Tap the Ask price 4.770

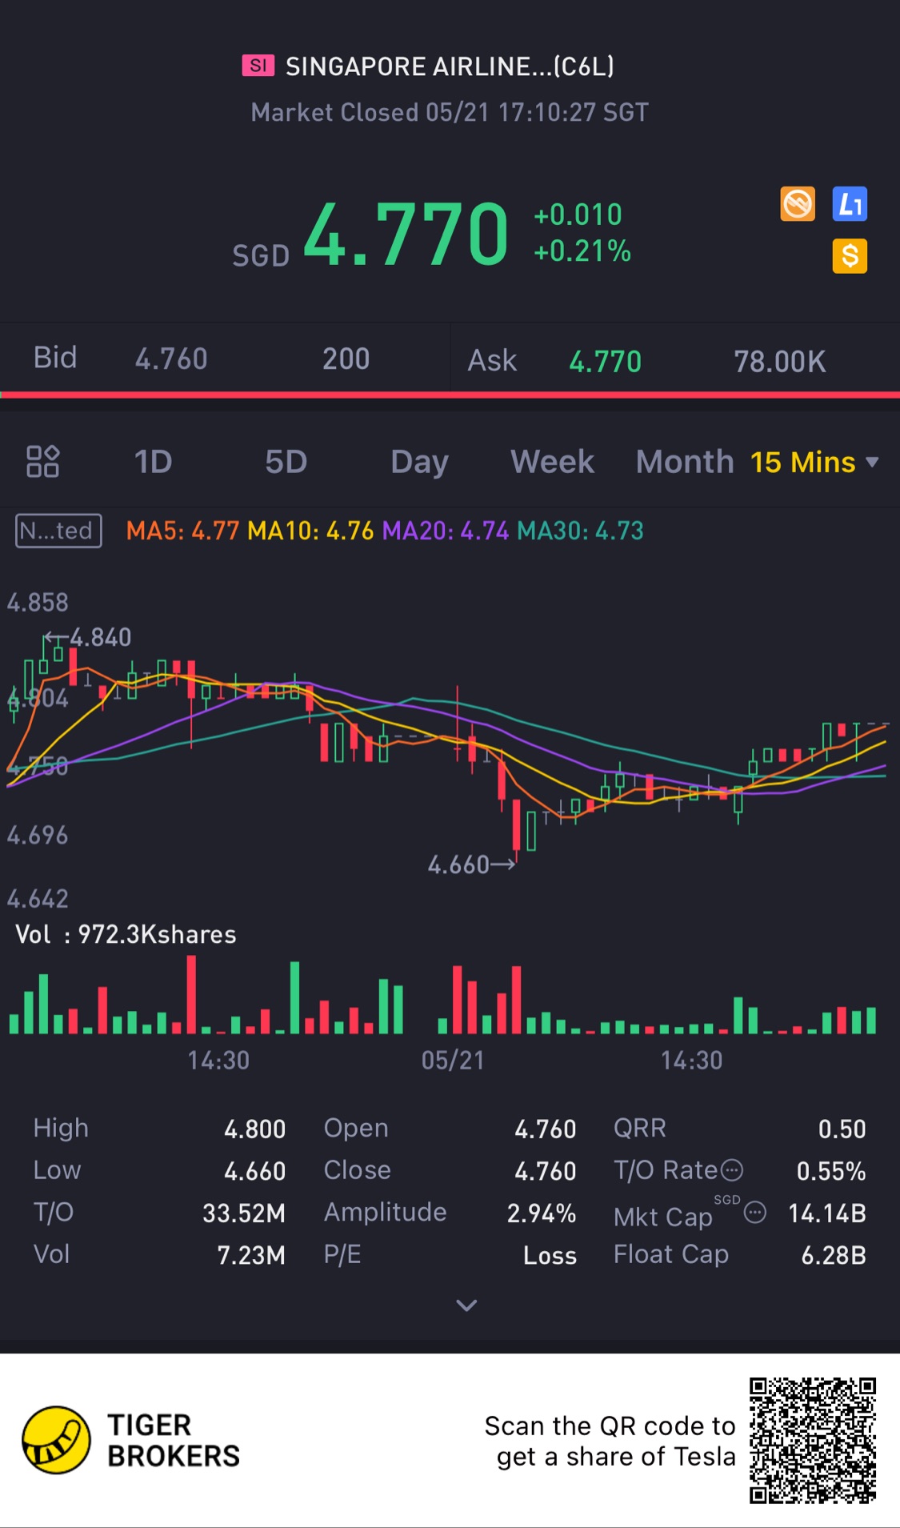(x=605, y=362)
